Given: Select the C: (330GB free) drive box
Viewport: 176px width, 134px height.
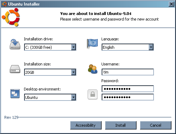Looking at the screenshot, I should tap(50, 47).
